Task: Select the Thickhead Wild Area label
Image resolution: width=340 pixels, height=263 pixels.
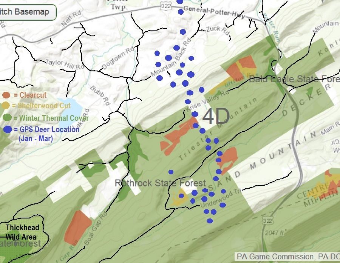Action: click(x=22, y=232)
